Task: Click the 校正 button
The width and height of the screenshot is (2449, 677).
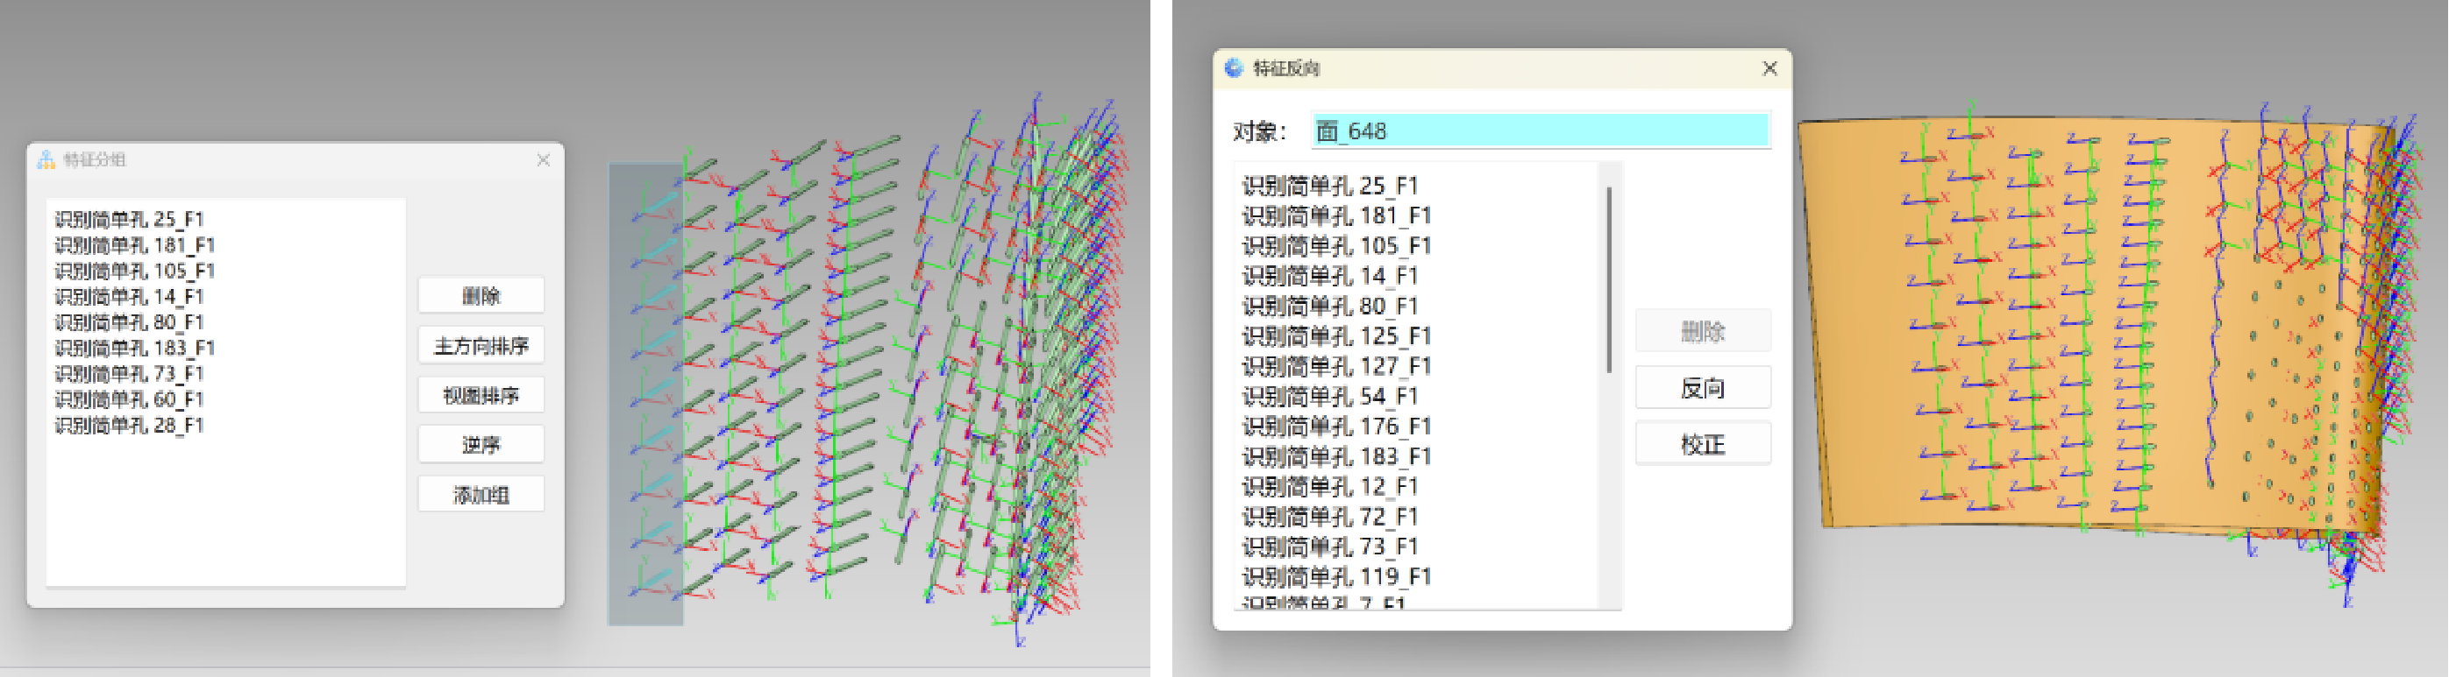Action: (x=1702, y=444)
